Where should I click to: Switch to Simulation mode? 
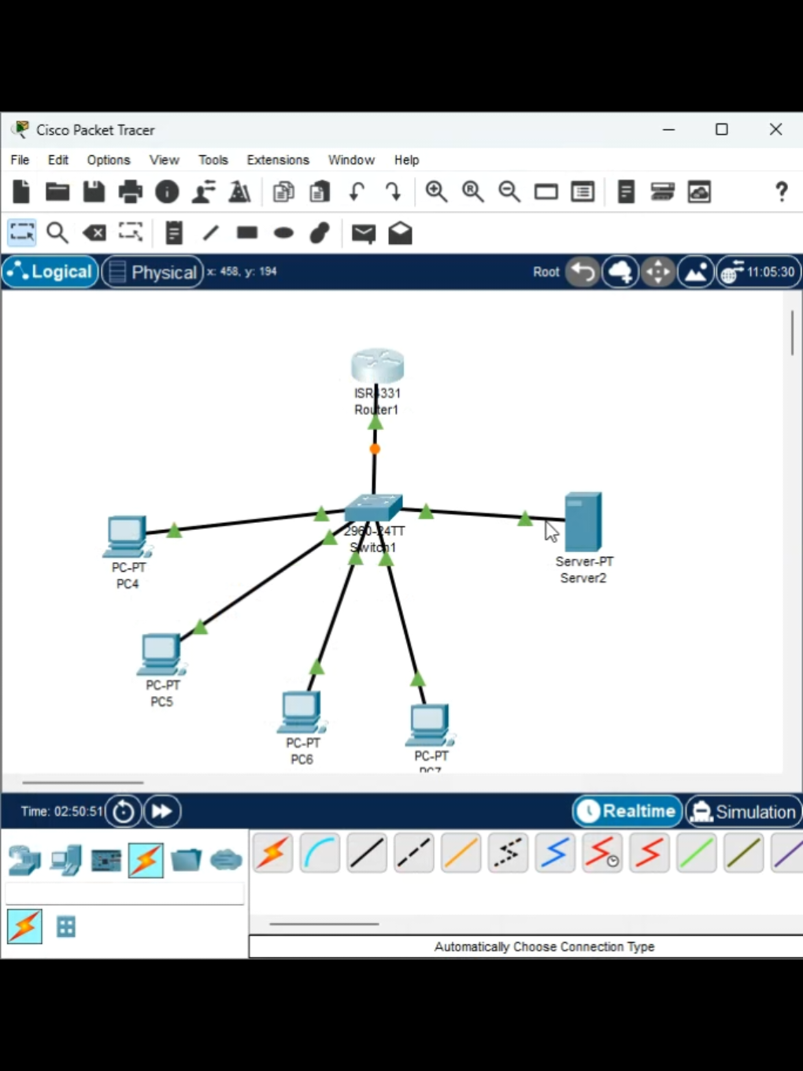point(742,811)
